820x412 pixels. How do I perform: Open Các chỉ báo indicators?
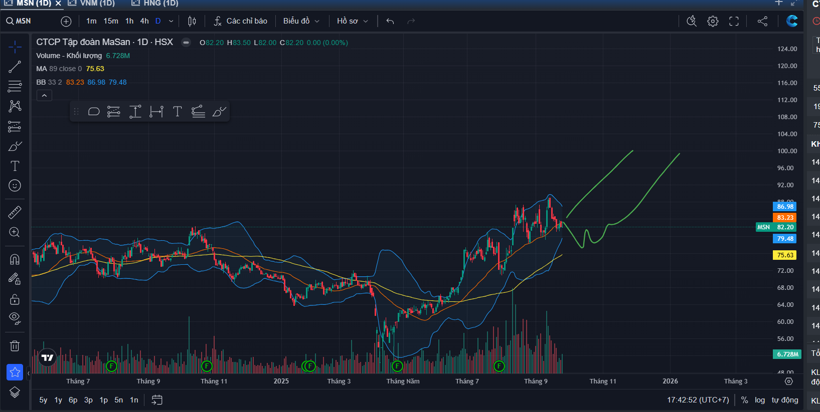tap(241, 21)
